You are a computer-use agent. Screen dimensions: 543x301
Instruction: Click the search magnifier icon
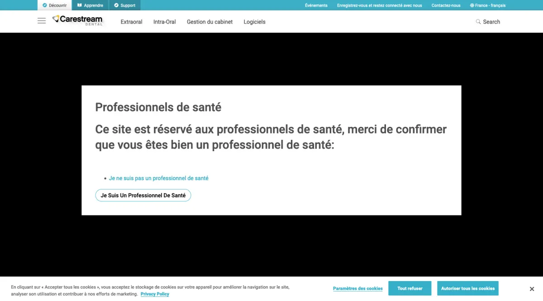click(x=478, y=22)
